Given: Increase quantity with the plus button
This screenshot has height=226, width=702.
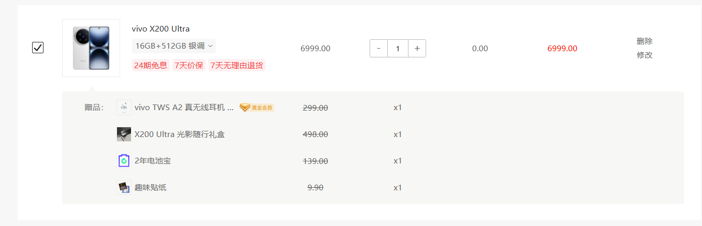Looking at the screenshot, I should click(417, 49).
